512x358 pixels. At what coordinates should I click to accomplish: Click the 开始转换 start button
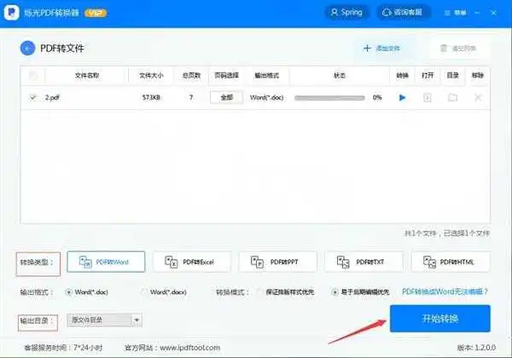(439, 319)
